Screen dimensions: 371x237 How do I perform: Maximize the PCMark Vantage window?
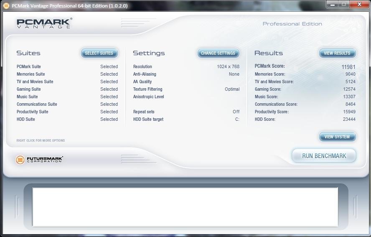click(344, 5)
